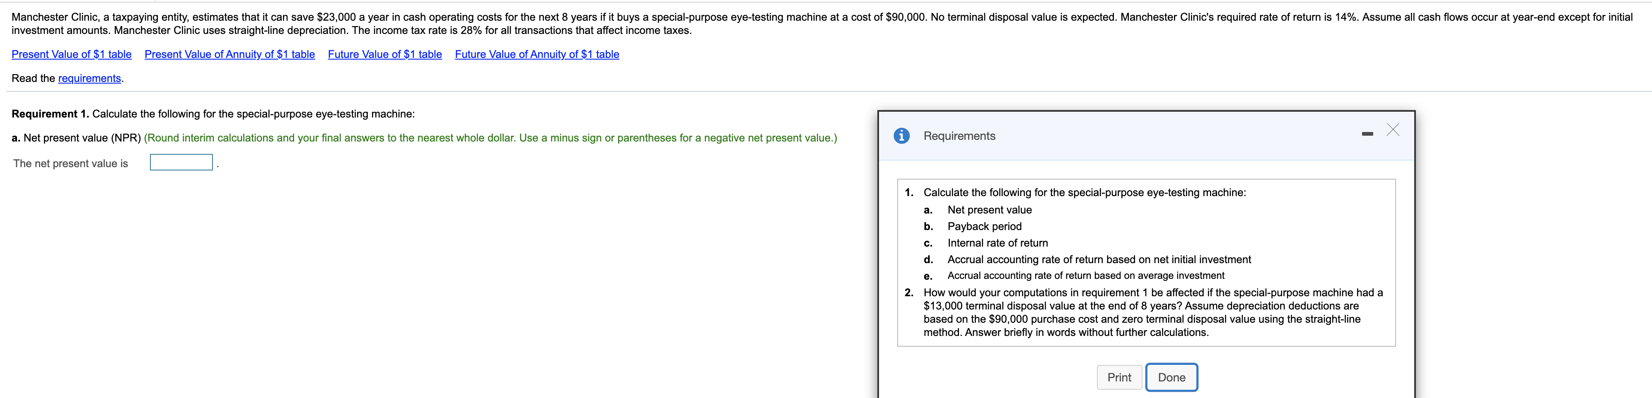Click the Print button
The height and width of the screenshot is (398, 1652).
coord(1119,377)
